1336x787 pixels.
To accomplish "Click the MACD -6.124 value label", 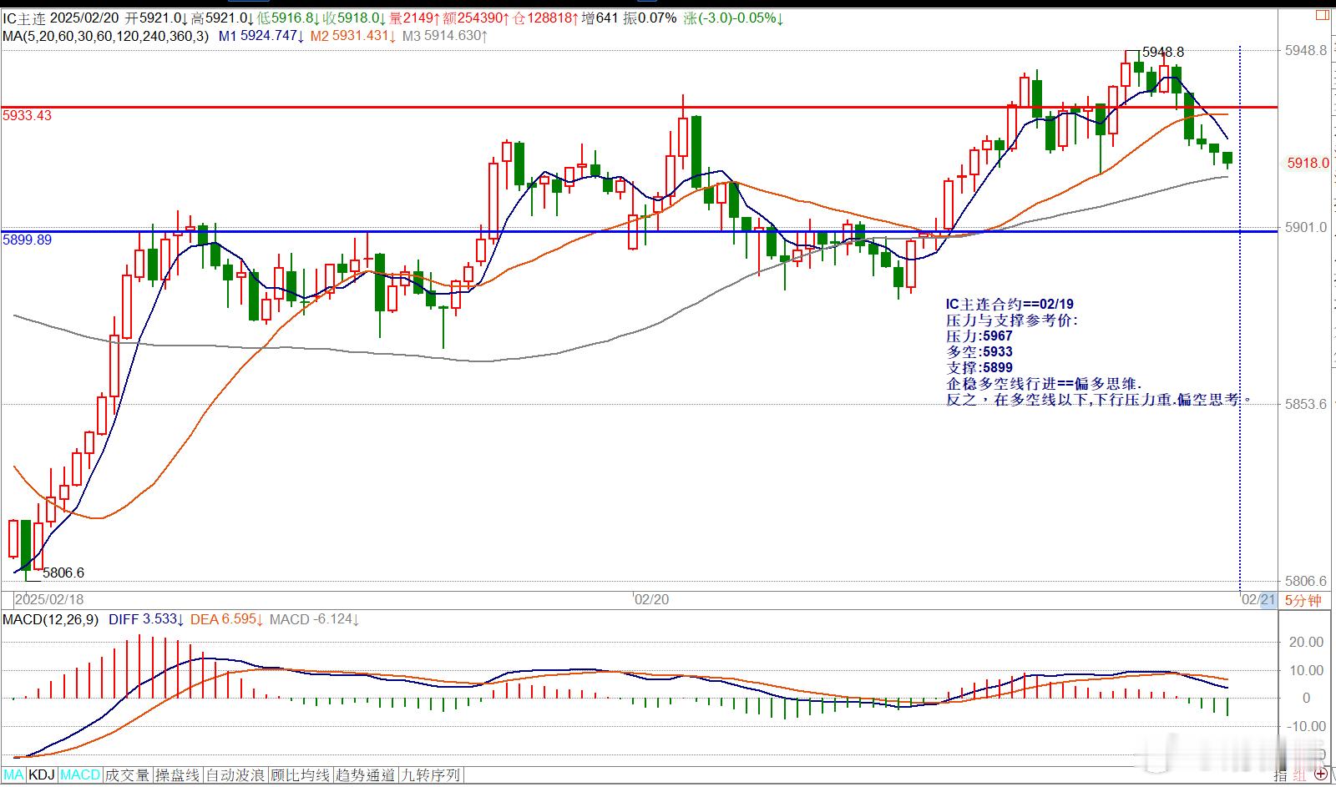I will click(x=314, y=619).
